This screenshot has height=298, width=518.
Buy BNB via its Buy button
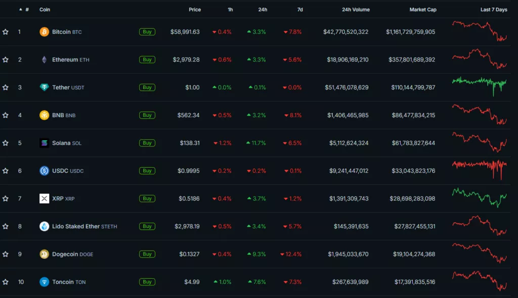point(147,115)
